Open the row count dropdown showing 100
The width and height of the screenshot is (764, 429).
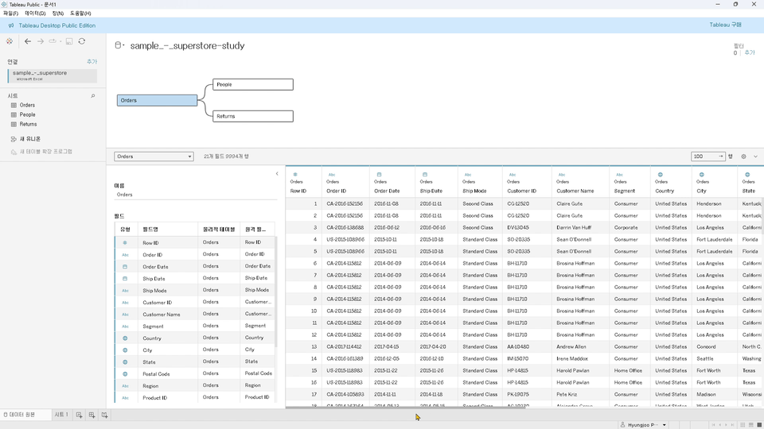708,157
